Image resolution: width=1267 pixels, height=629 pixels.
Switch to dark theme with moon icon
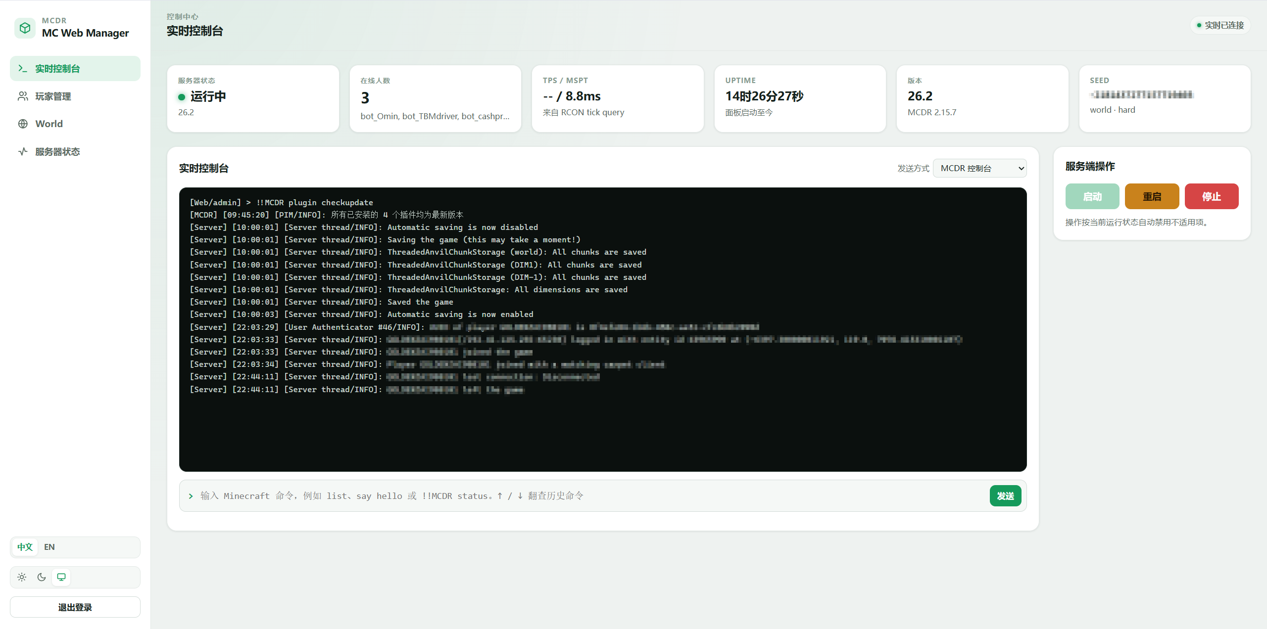point(42,577)
